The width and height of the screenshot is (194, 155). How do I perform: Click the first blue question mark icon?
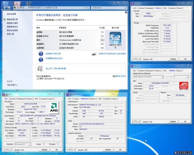click(41, 54)
